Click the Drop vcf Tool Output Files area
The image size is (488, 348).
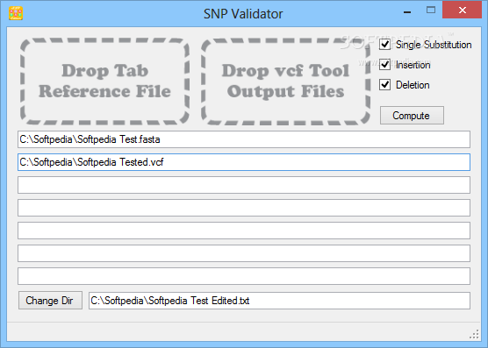[x=286, y=82]
